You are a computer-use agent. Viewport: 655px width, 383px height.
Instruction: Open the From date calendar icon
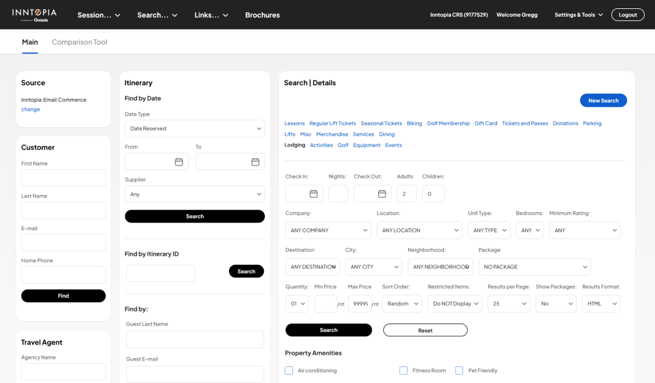(x=179, y=162)
